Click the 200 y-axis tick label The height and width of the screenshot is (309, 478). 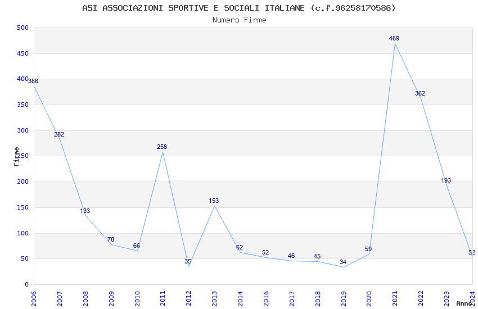[x=22, y=181]
